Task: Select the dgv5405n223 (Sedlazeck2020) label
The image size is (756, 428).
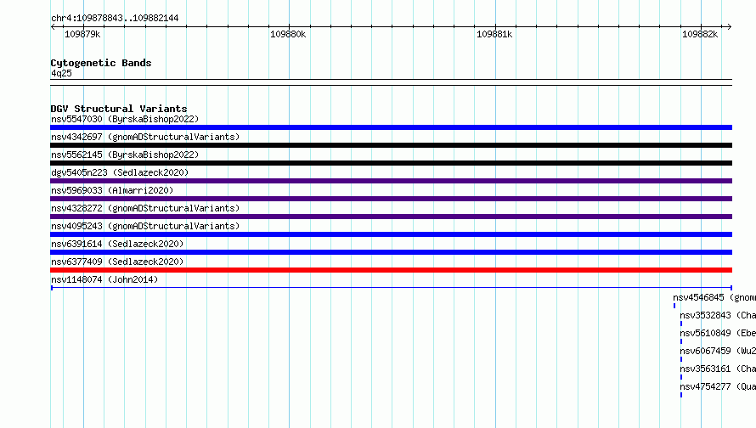Action: pyautogui.click(x=120, y=172)
